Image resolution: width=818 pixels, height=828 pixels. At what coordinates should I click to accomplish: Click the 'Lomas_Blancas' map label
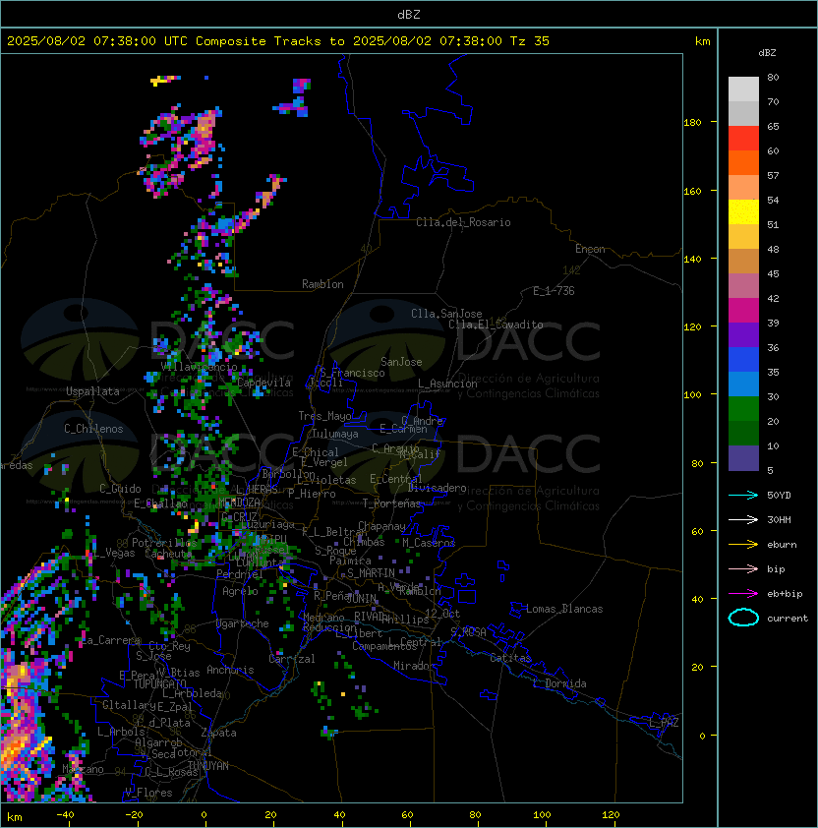tap(564, 609)
